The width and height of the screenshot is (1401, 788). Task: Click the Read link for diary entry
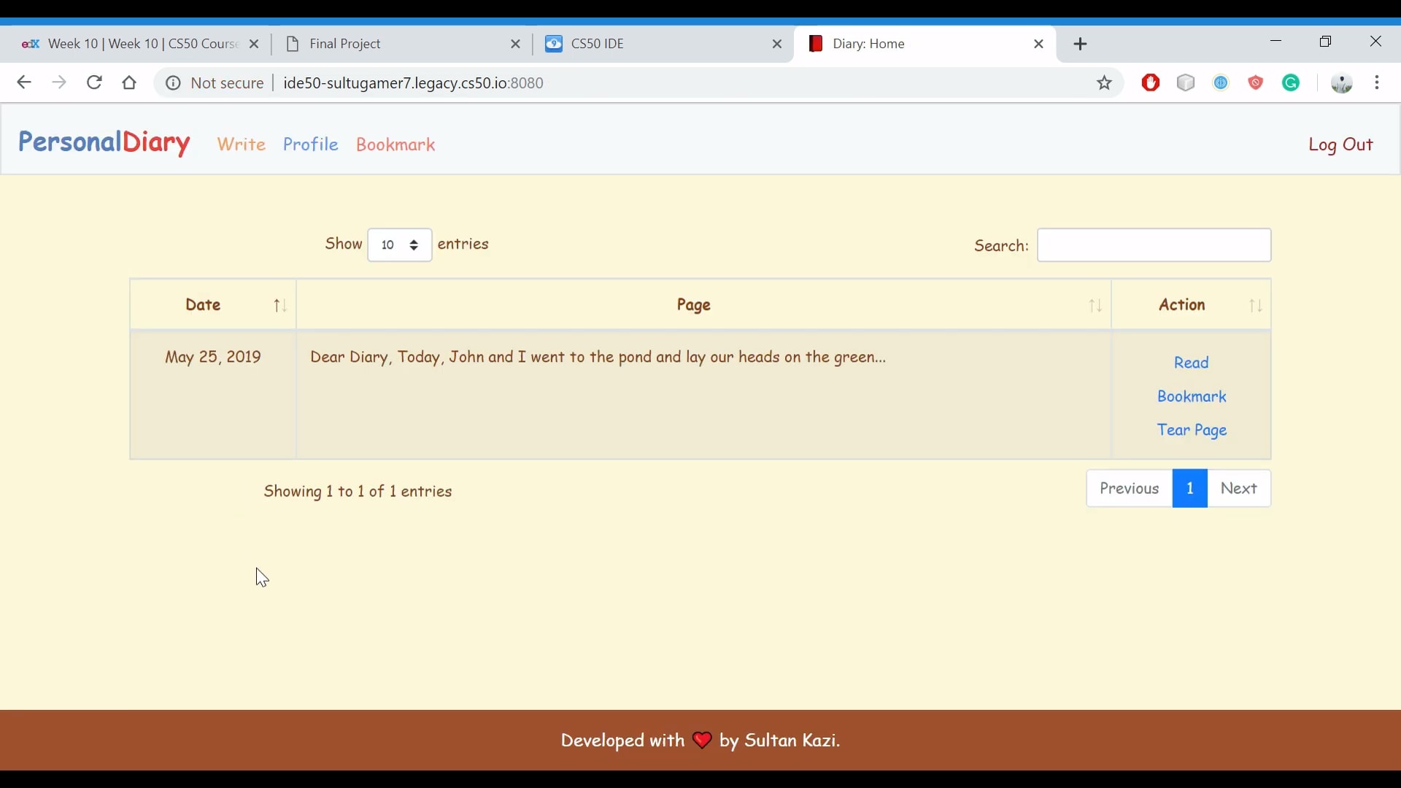(1192, 363)
